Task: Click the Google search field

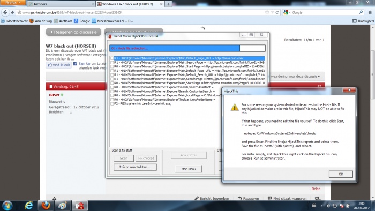Action: (x=324, y=12)
